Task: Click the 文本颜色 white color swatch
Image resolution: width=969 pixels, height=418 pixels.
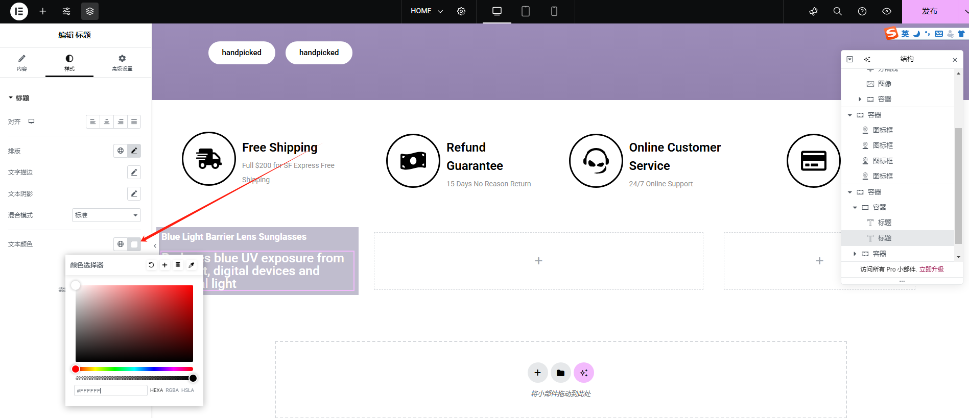Action: 134,244
